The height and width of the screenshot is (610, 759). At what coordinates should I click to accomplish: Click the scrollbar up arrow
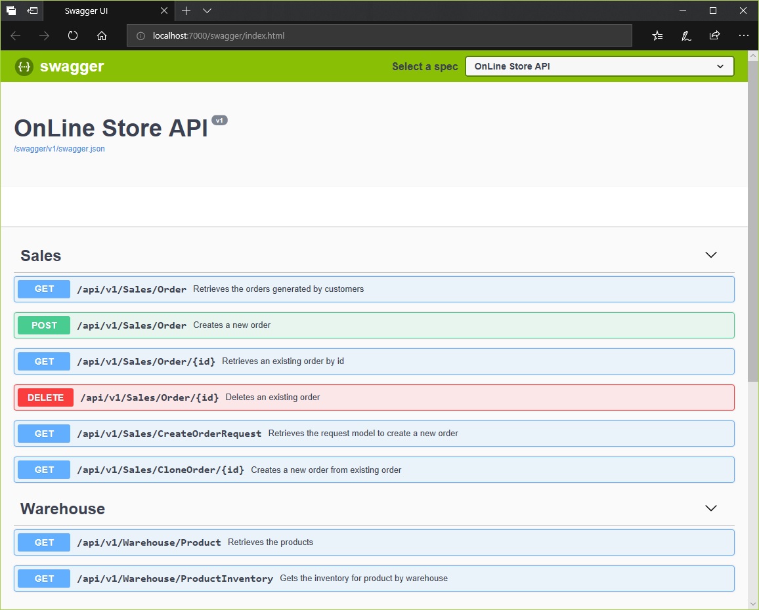pos(752,56)
